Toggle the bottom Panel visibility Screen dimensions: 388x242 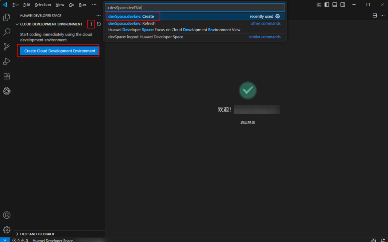click(335, 5)
